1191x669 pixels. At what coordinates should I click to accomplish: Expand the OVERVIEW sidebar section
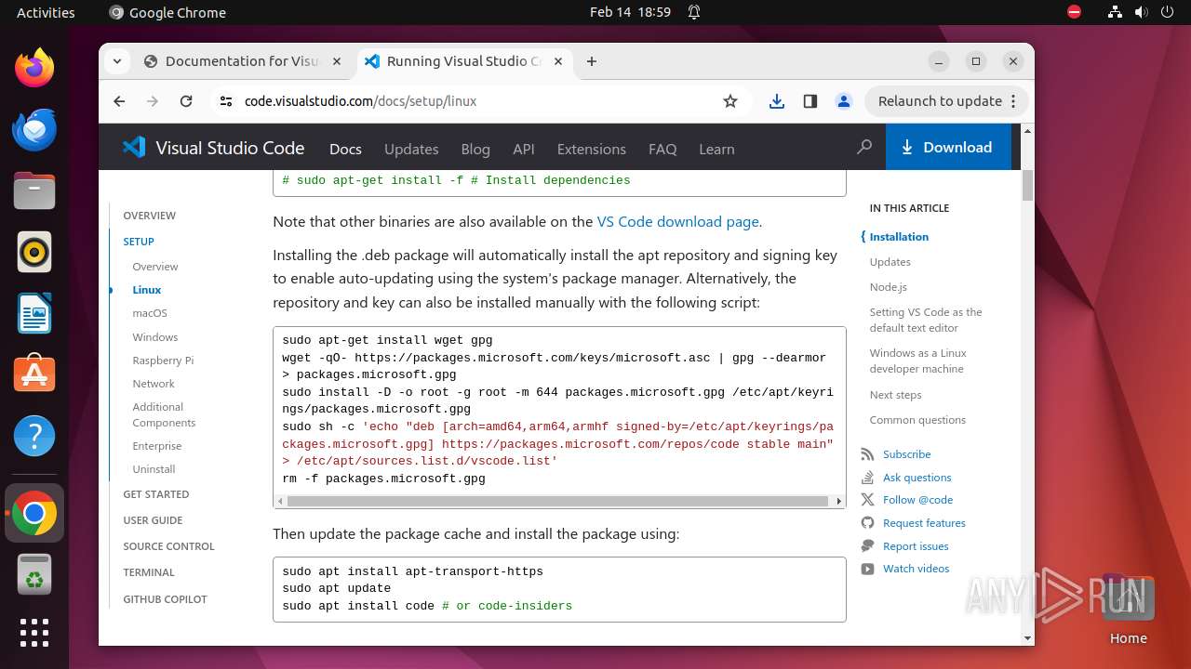(x=149, y=216)
